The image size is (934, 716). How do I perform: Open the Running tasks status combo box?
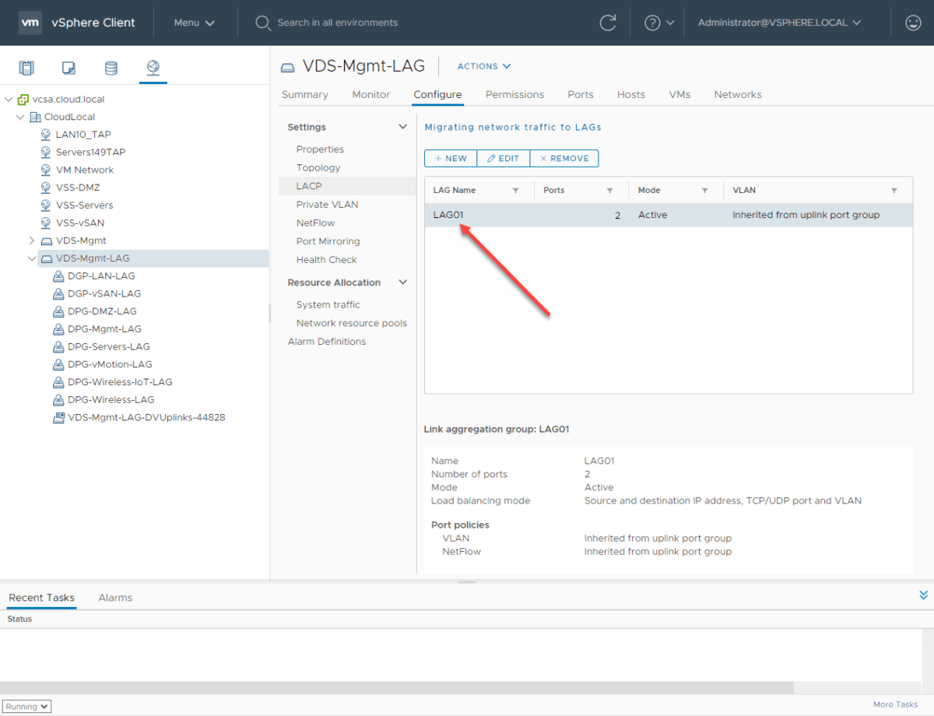pos(26,706)
